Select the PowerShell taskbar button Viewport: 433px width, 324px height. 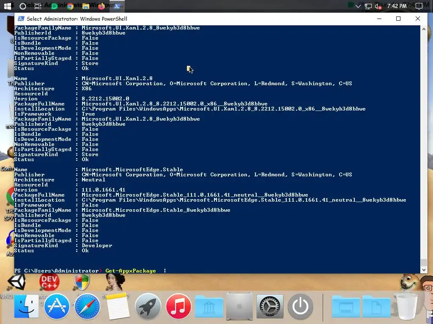click(x=117, y=6)
